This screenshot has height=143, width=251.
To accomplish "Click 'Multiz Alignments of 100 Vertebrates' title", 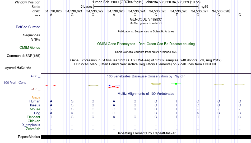I will [146, 94].
